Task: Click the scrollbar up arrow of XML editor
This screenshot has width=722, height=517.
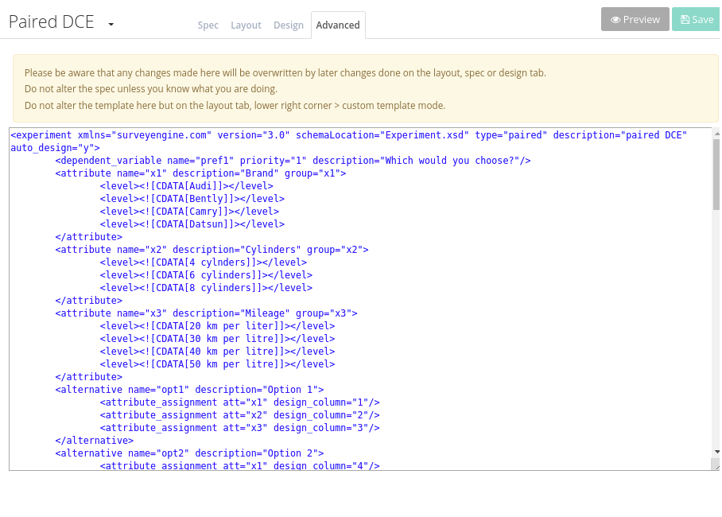Action: (716, 133)
